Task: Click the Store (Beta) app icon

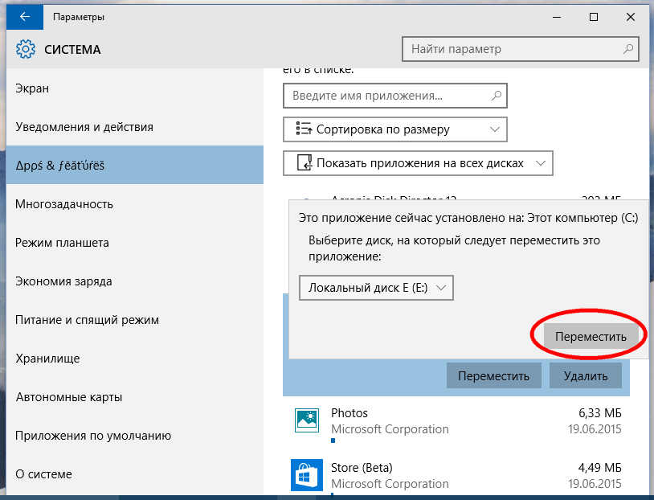Action: [x=308, y=475]
